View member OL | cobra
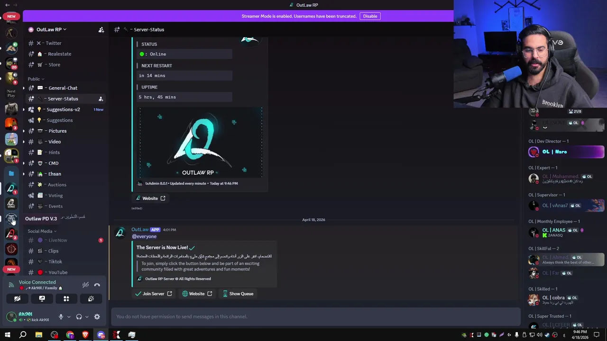The image size is (607, 341). click(x=566, y=300)
